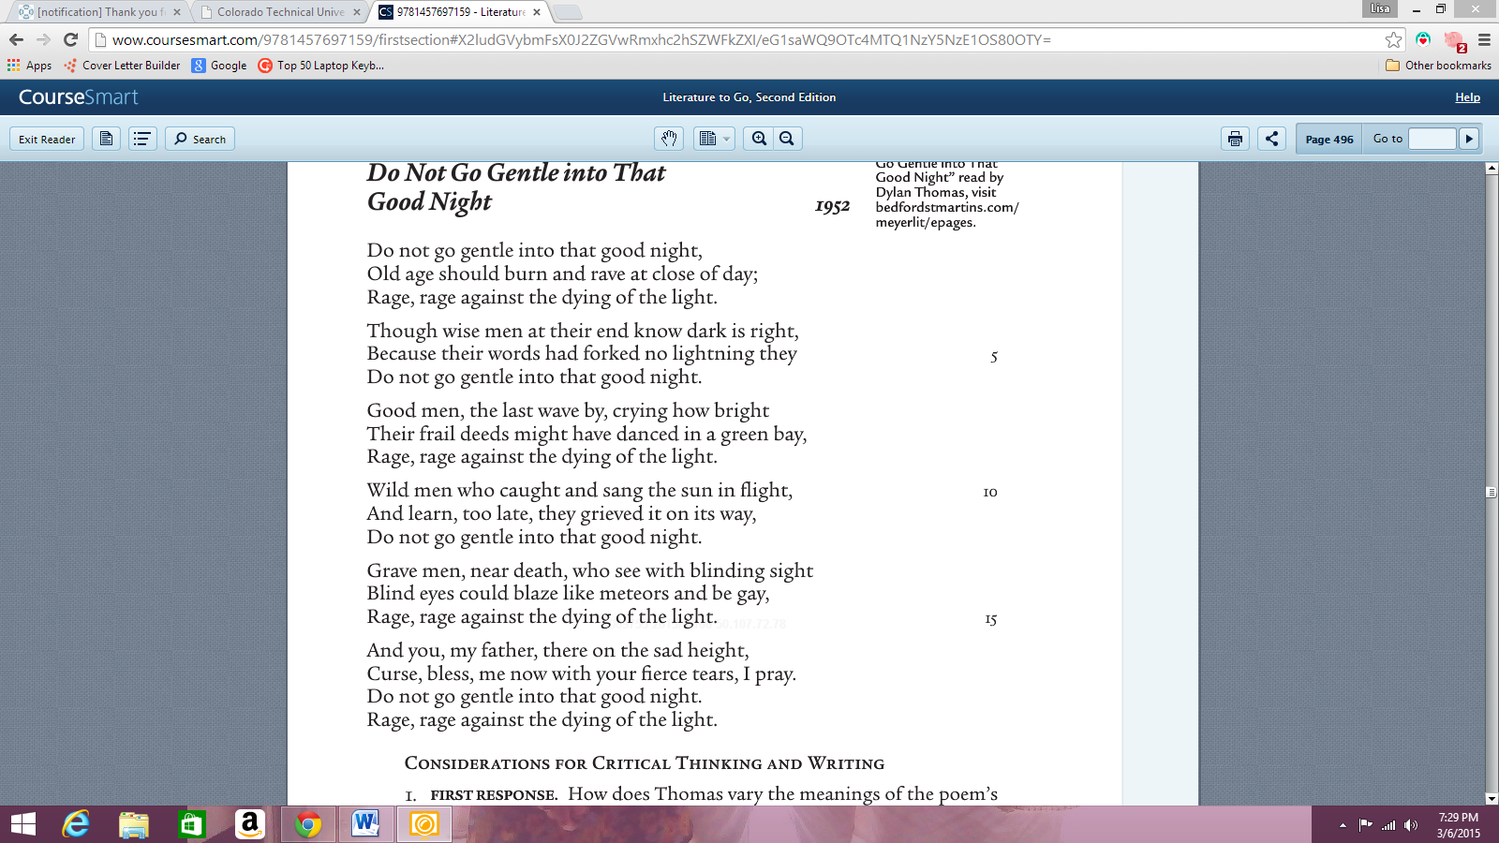This screenshot has height=843, width=1499.
Task: Click the line 'Old age should burn and rave'
Action: [562, 274]
